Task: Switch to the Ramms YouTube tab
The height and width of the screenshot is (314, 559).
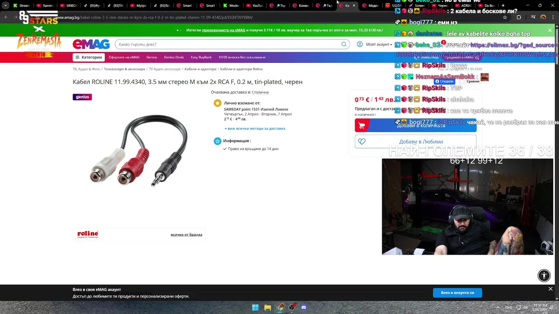Action: pos(45,6)
